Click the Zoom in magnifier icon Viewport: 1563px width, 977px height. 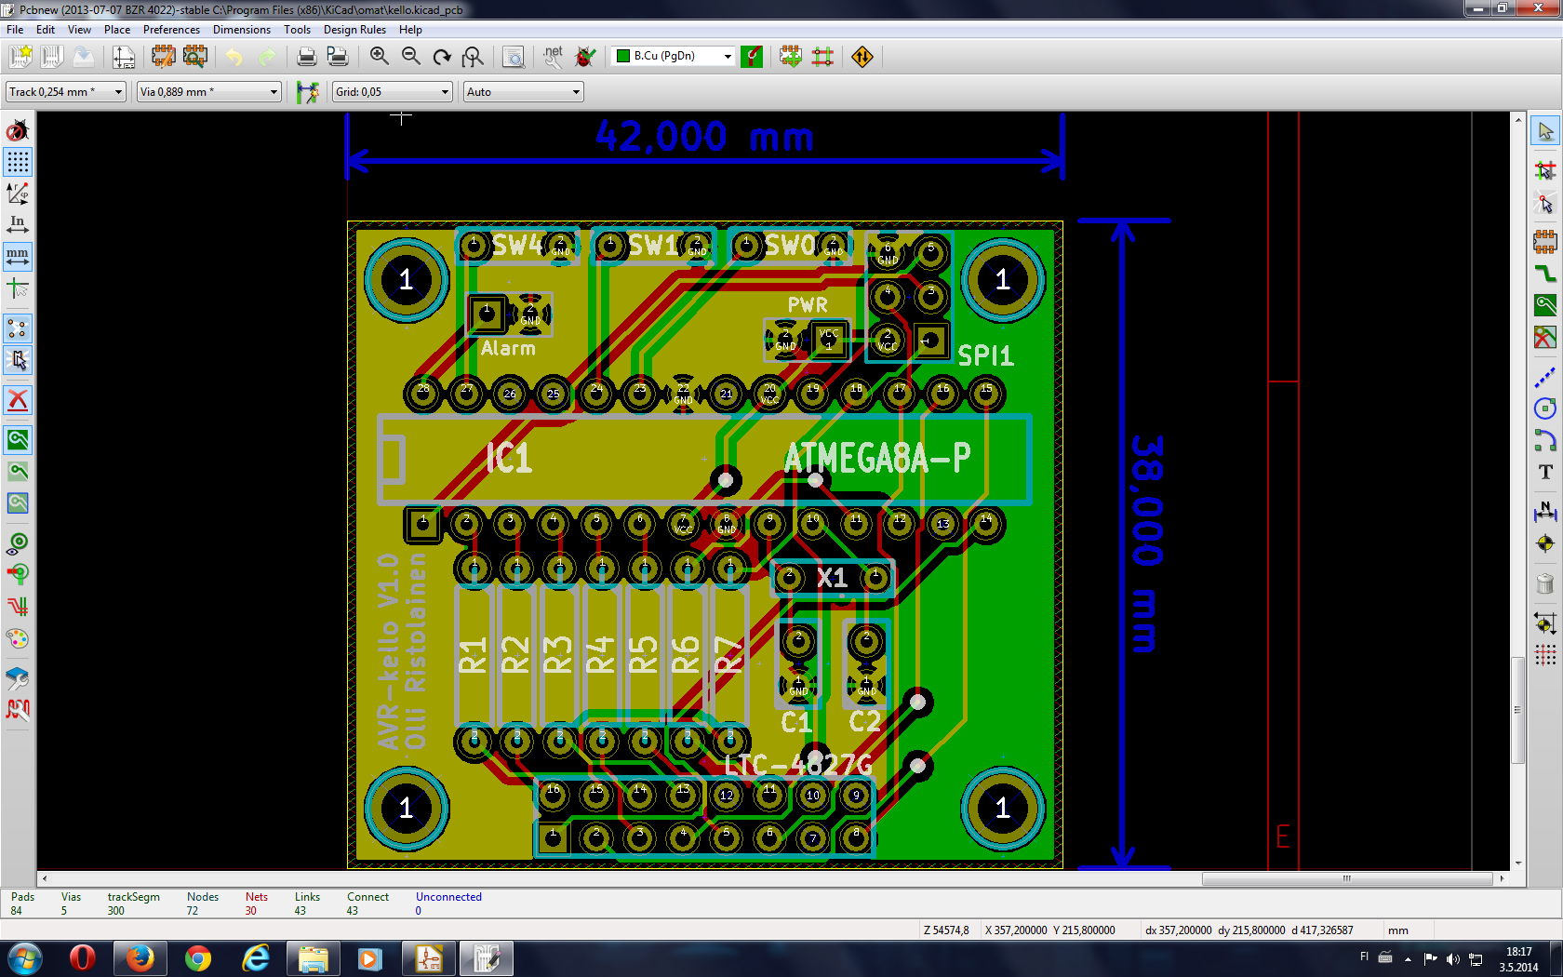pos(379,57)
